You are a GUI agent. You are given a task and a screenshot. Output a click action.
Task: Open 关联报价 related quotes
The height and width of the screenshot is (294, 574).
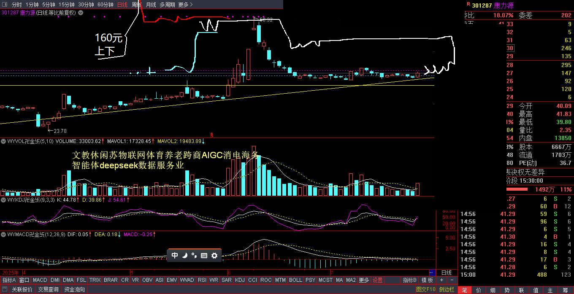(22, 290)
